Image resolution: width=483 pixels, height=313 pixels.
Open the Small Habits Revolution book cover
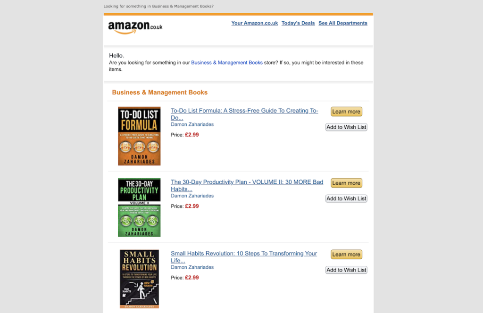tap(139, 279)
